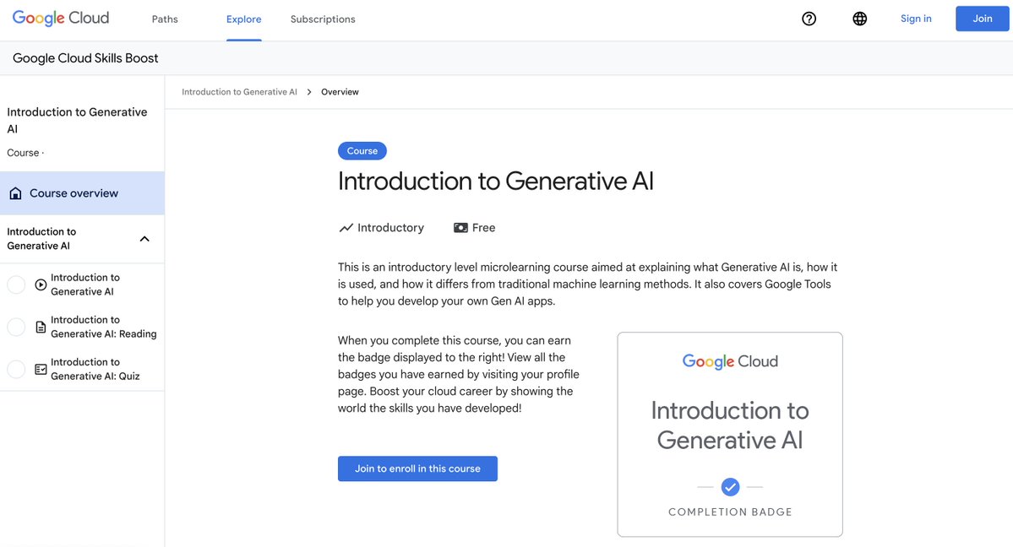The image size is (1013, 547).
Task: Click Join to enroll in this course
Action: 417,468
